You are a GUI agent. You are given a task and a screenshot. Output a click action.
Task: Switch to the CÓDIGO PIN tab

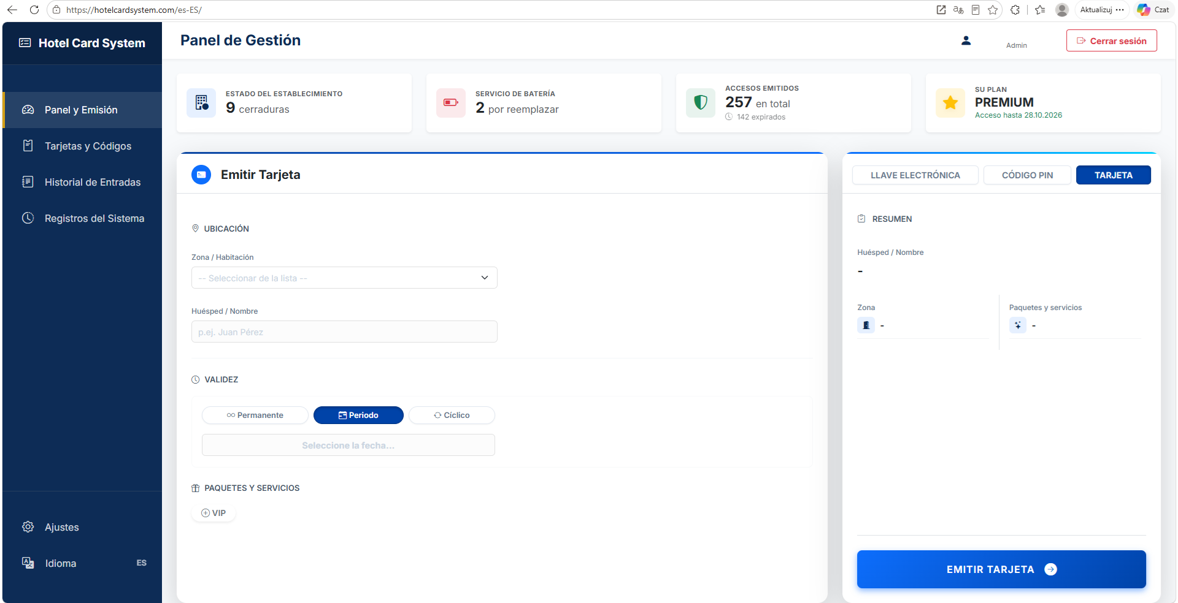(x=1028, y=175)
